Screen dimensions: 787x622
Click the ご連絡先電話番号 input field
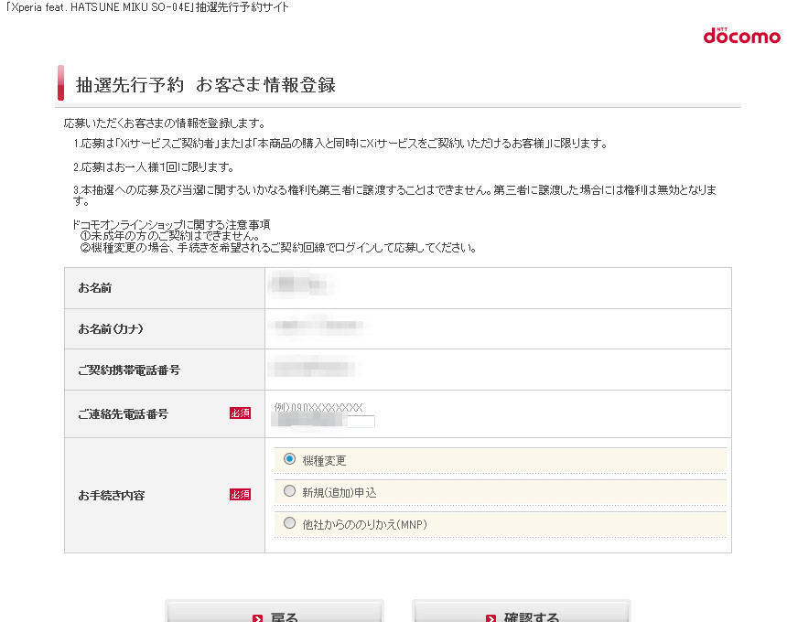323,421
